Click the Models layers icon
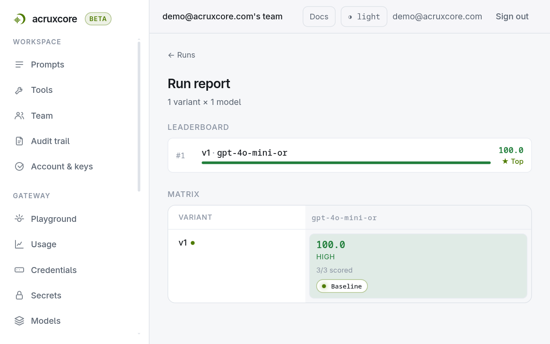This screenshot has height=344, width=550. pyautogui.click(x=19, y=321)
